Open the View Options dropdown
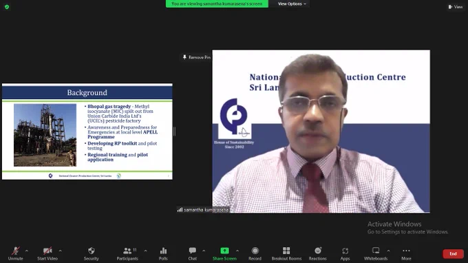The image size is (468, 263). 292,4
